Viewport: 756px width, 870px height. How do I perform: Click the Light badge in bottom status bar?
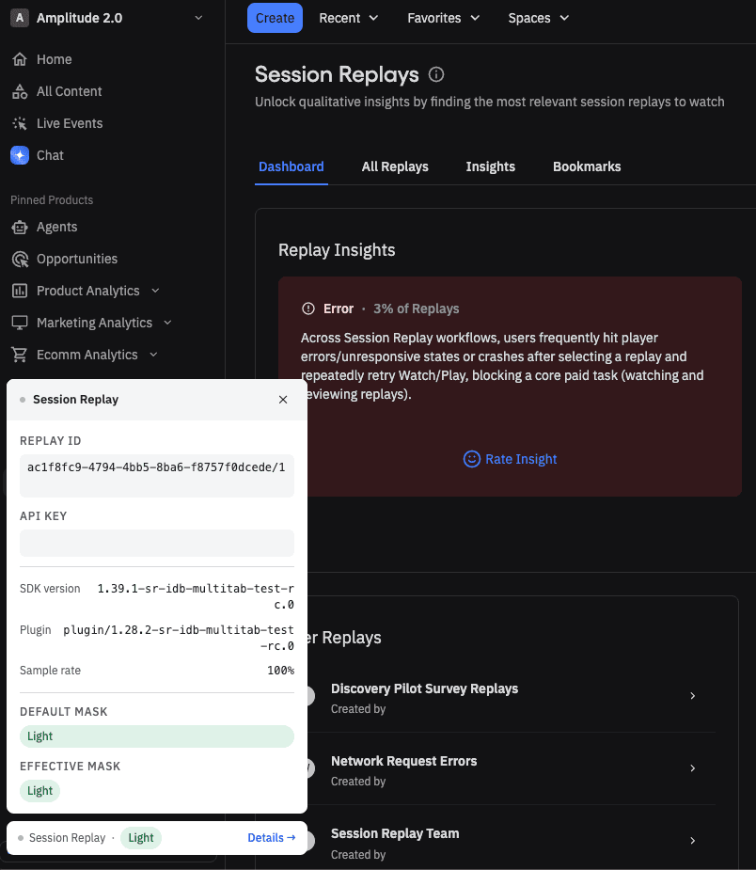tap(141, 838)
